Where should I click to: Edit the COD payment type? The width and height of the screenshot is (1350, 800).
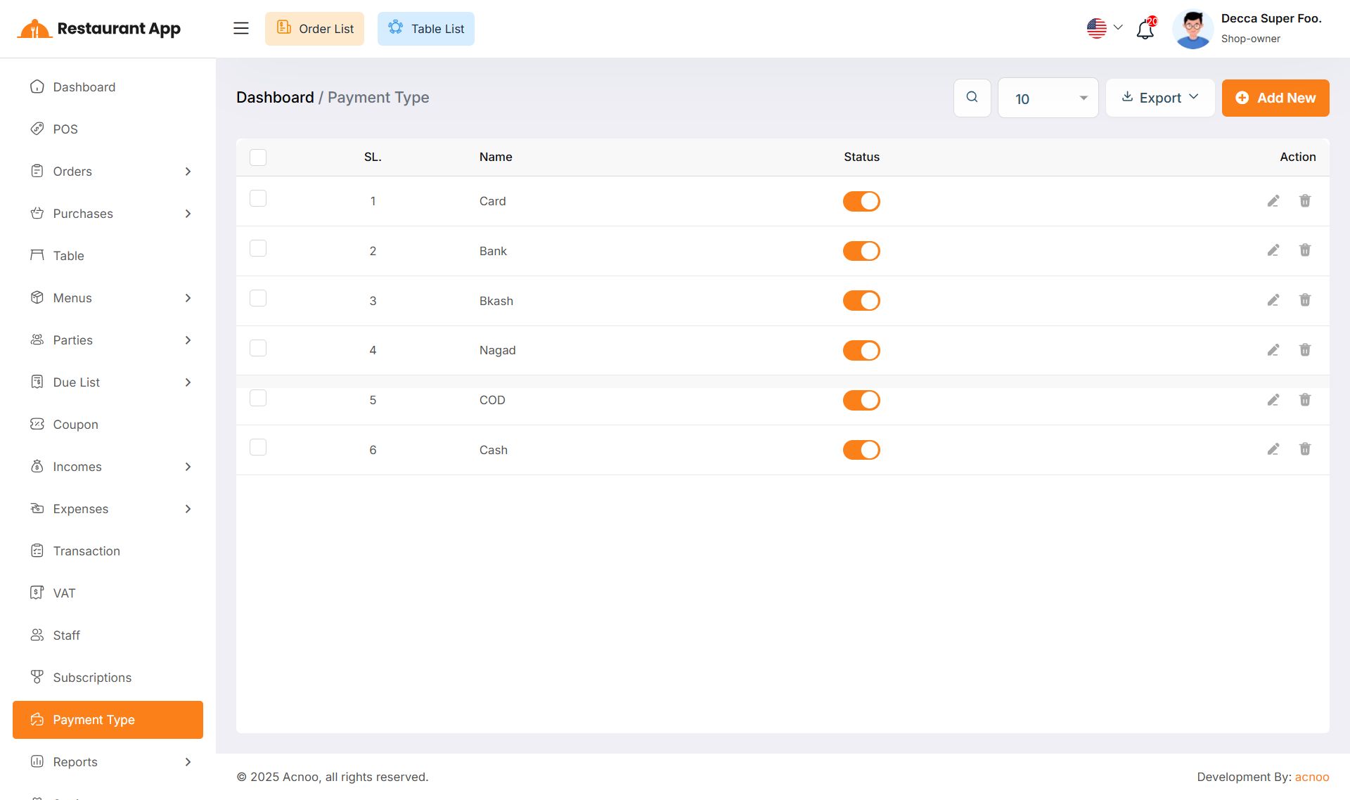(x=1273, y=400)
